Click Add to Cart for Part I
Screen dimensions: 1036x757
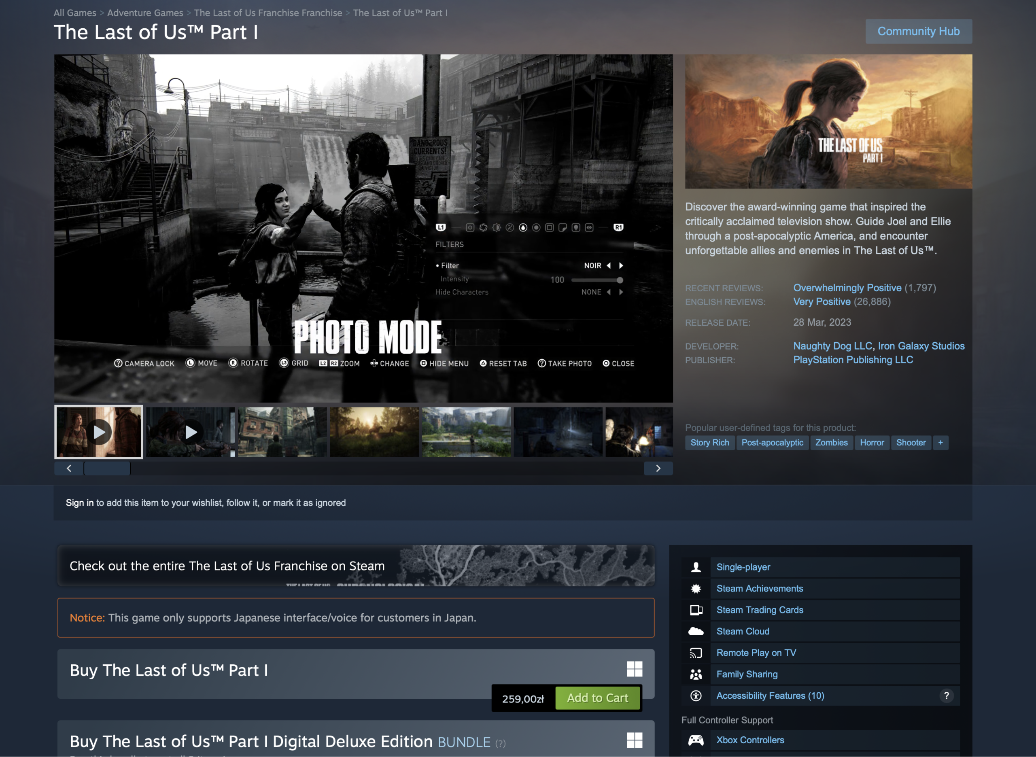coord(597,698)
